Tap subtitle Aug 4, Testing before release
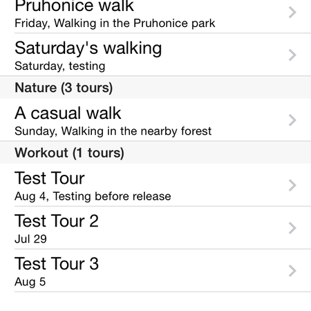 [93, 196]
